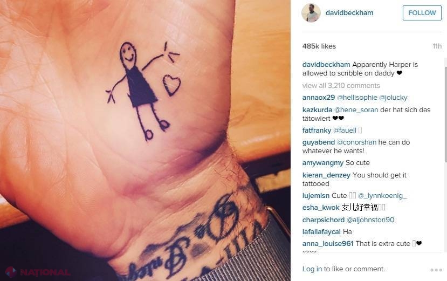Click the Log in link

(x=312, y=269)
